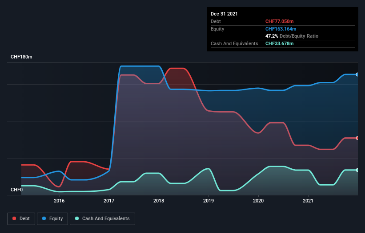Click the CHF77.050m debt value

(279, 21)
